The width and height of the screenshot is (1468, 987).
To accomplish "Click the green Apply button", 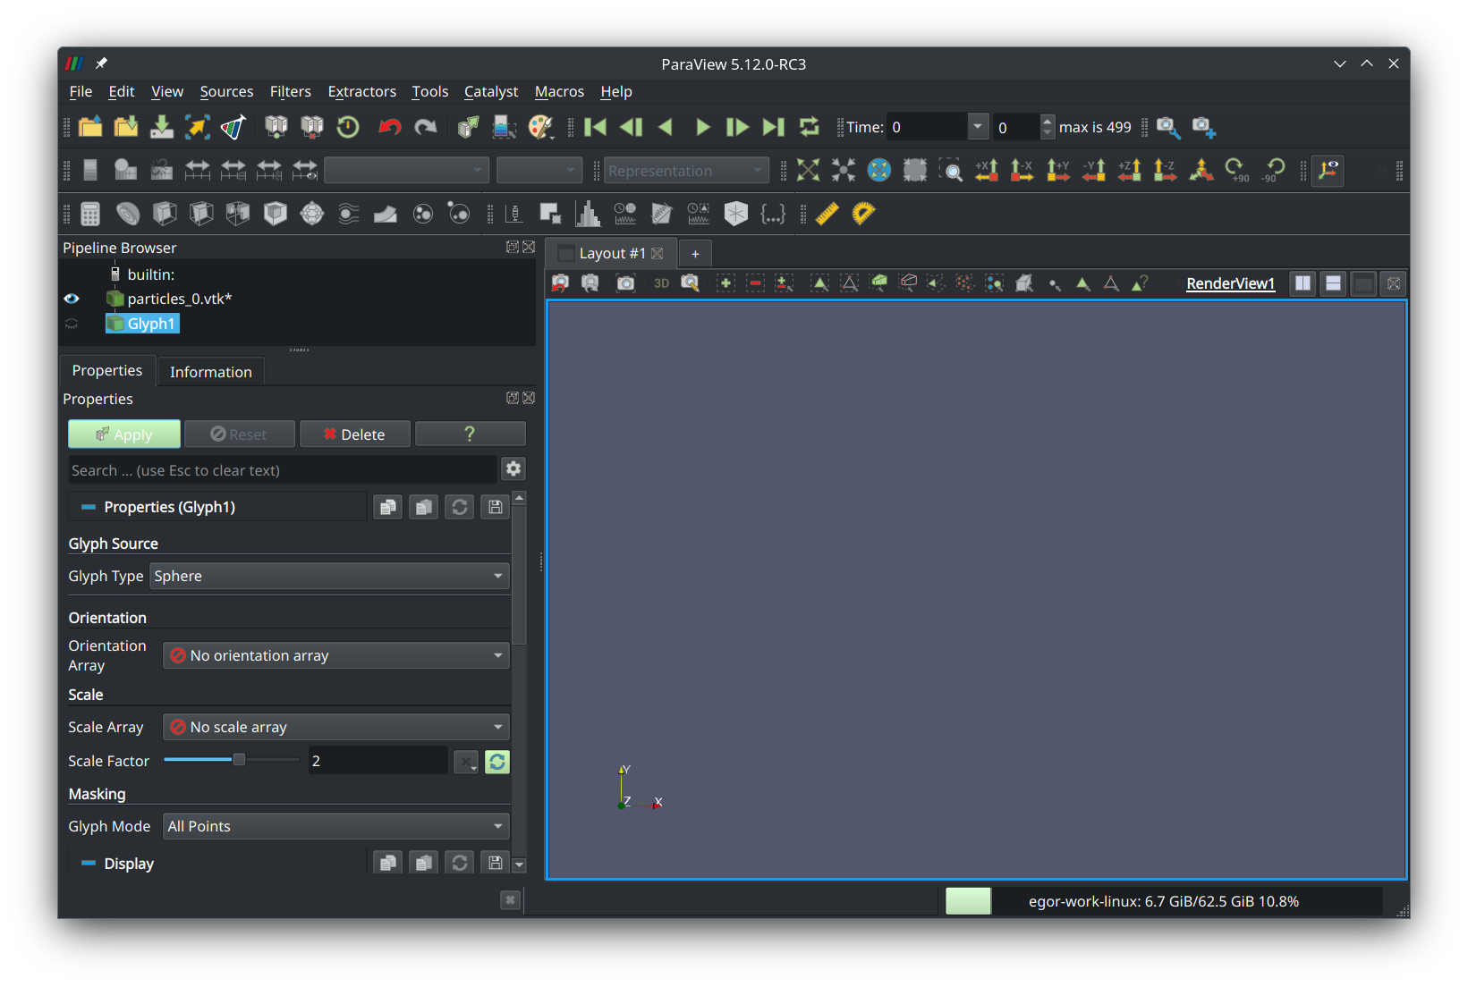I will [x=124, y=434].
